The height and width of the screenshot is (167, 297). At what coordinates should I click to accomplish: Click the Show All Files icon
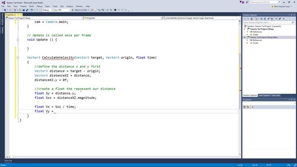pos(272,19)
